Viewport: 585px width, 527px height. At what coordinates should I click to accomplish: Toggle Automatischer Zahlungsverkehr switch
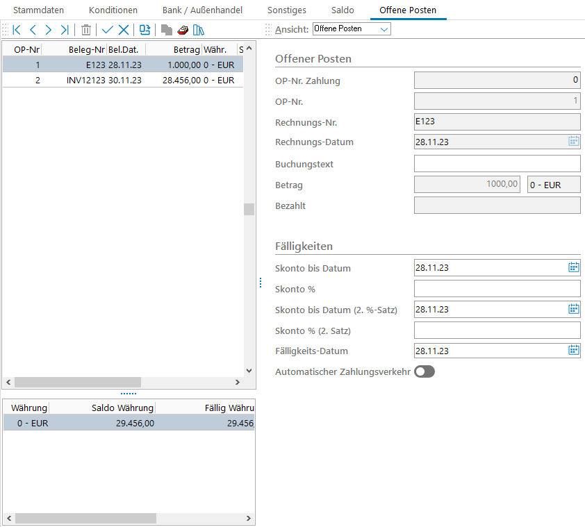tap(424, 371)
